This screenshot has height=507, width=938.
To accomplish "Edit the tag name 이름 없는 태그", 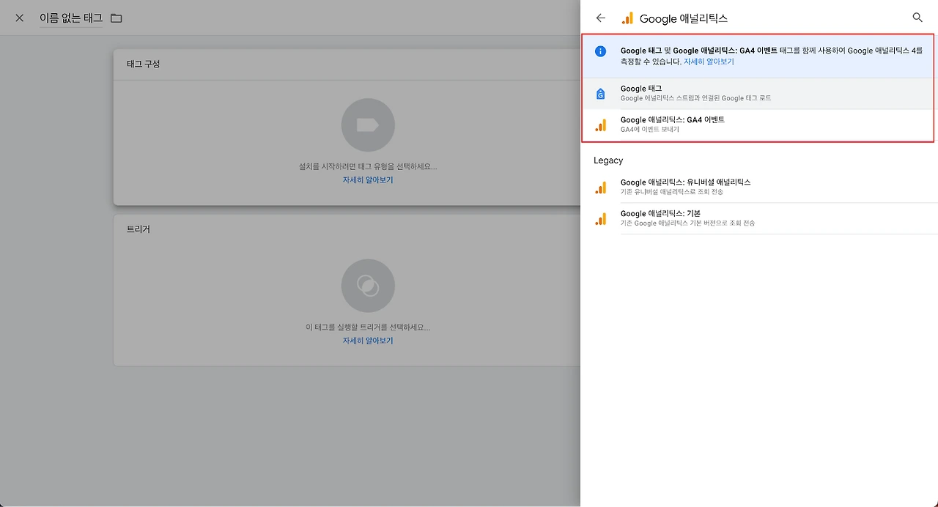I will [x=71, y=18].
